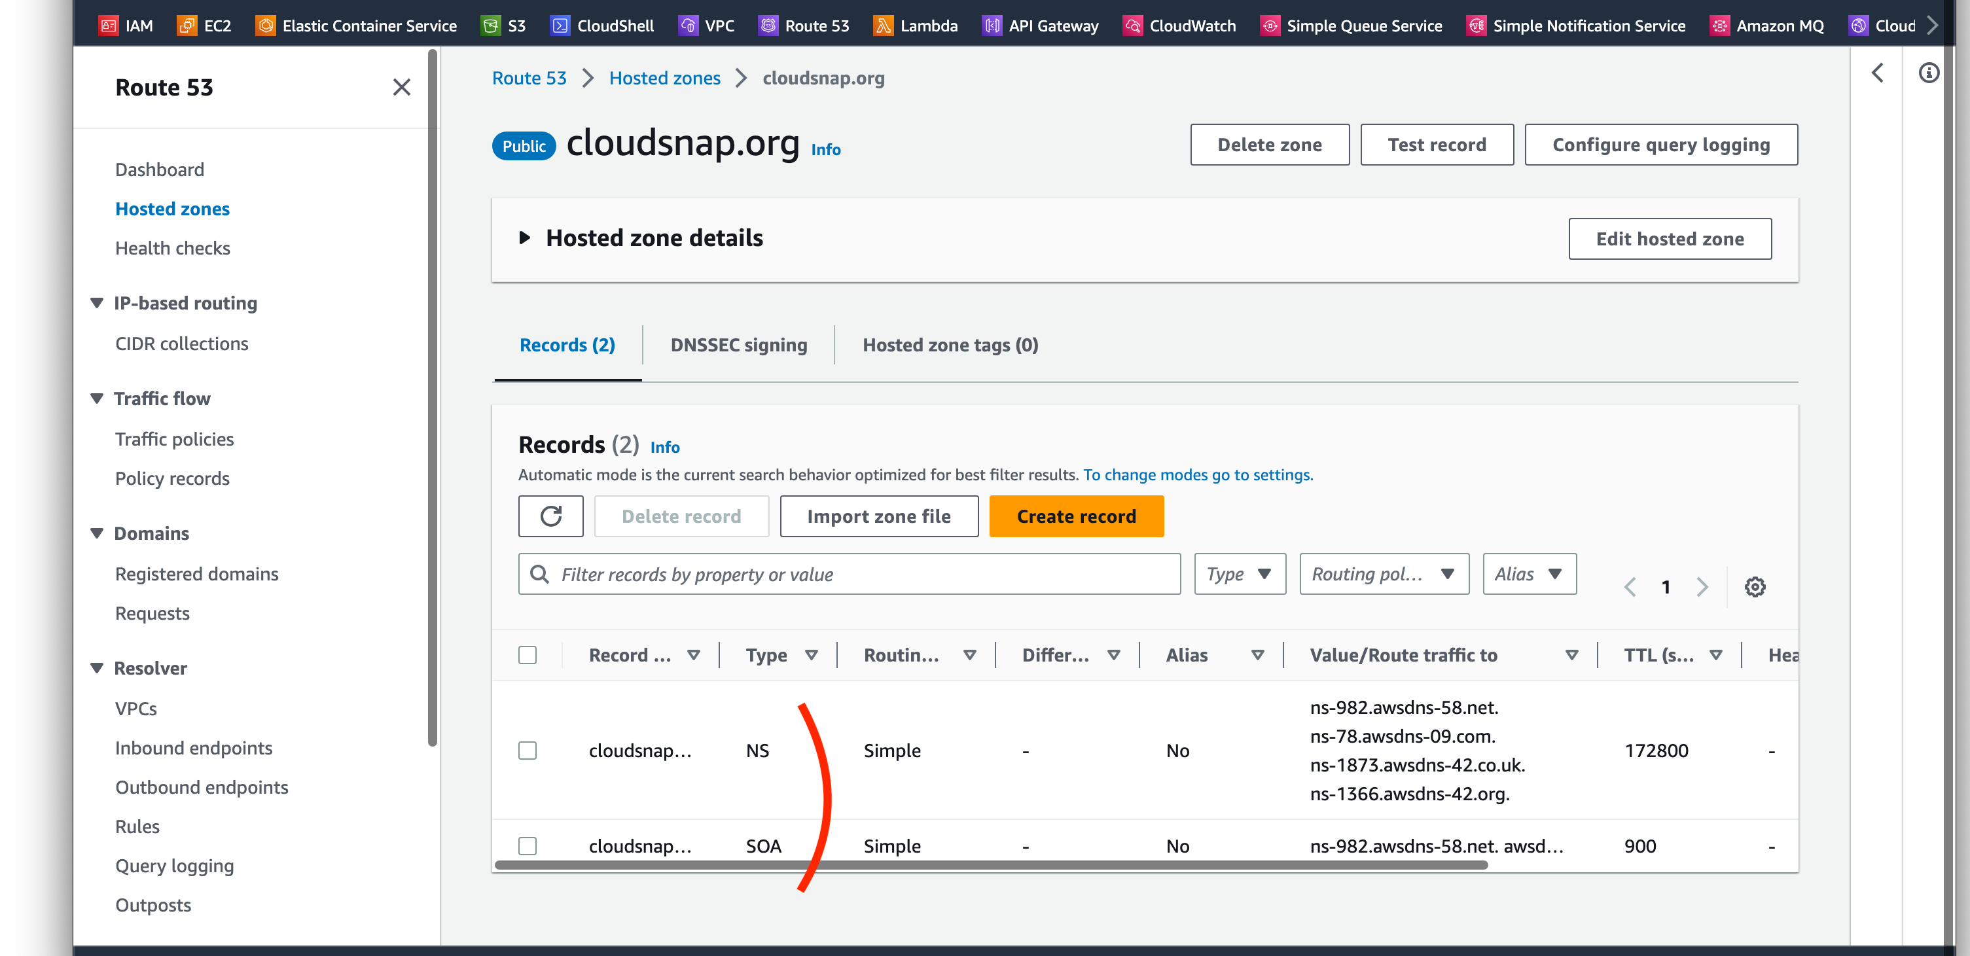Sort by the TTL column arrow

point(1715,654)
